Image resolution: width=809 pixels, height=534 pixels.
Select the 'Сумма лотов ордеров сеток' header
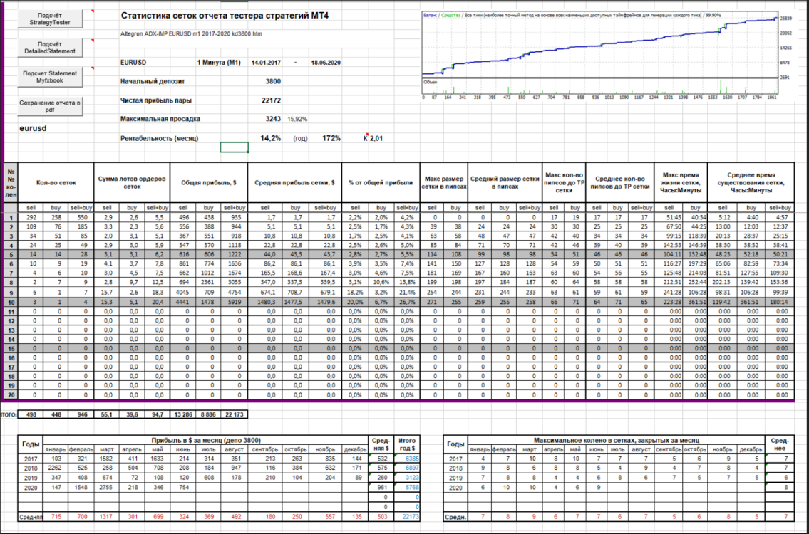coord(132,182)
